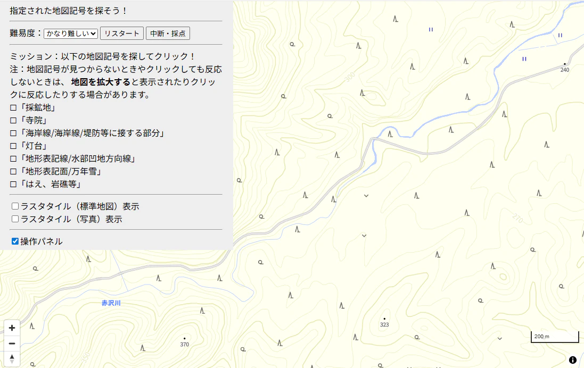Zoom in with the plus button
This screenshot has height=368, width=584.
click(12, 328)
